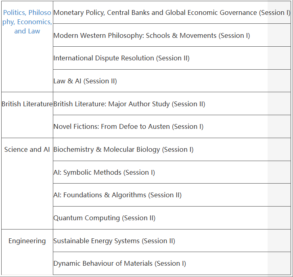Select British Literature: Major Author Study

[129, 104]
